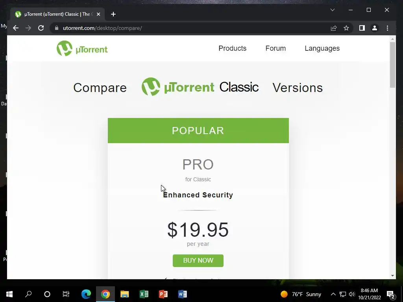Go back to the previous page
This screenshot has height=302, width=403.
(x=16, y=28)
